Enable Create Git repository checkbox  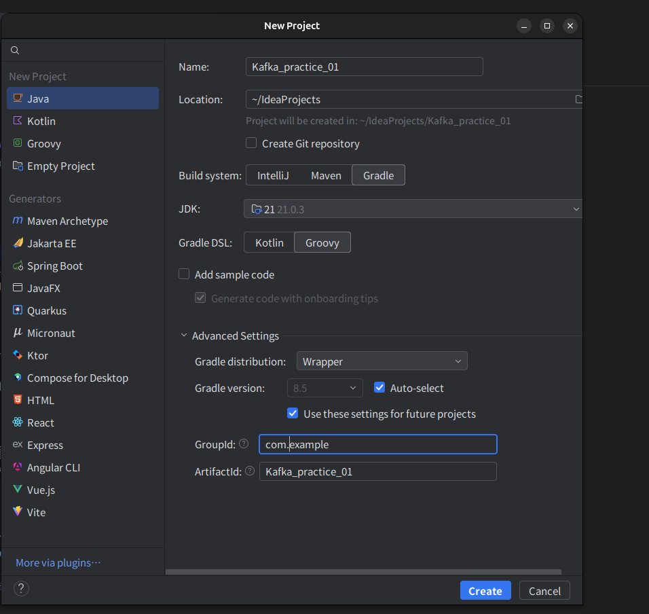click(x=251, y=143)
